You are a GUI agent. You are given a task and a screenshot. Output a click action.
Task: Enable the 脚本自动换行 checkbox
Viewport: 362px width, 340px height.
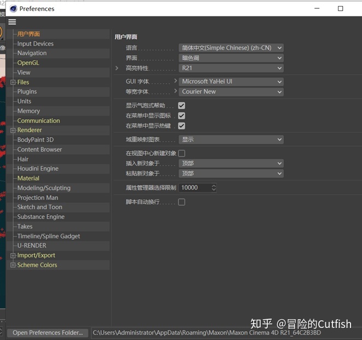(x=182, y=202)
